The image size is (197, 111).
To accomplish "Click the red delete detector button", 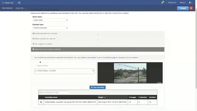I will click(191, 8).
